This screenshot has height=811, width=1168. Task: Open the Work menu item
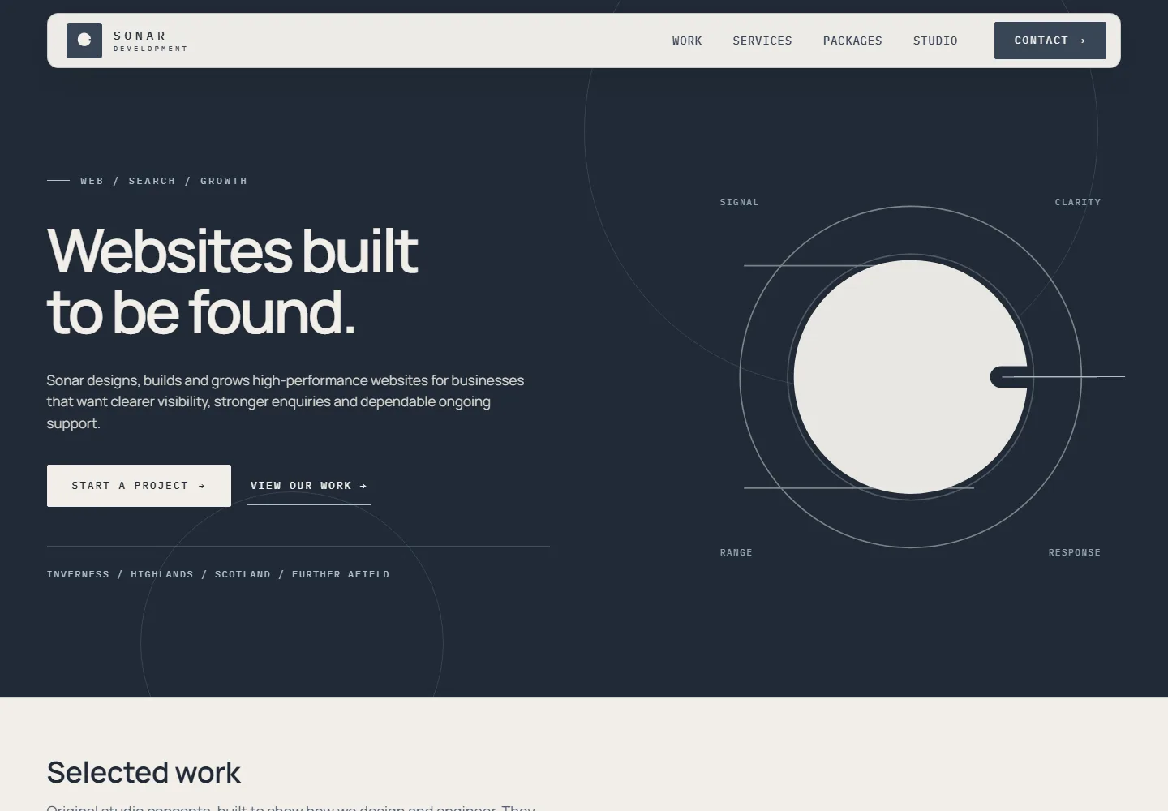pos(687,41)
